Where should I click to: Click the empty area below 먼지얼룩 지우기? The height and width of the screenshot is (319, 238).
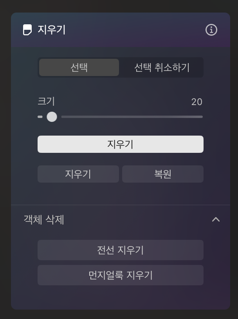121,297
